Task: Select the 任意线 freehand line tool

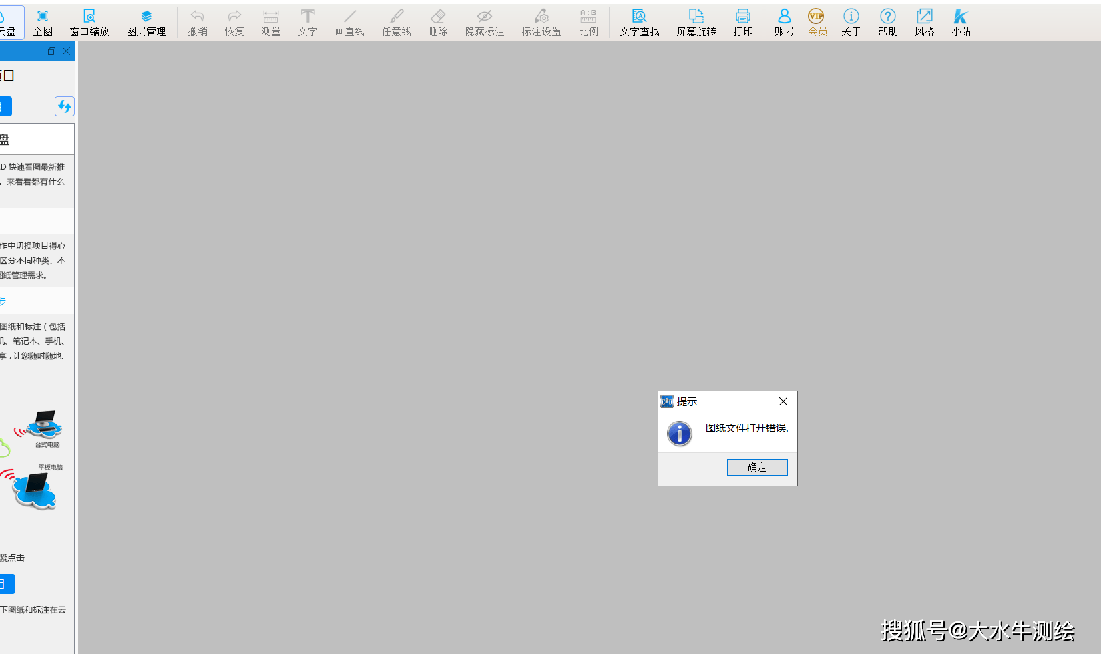Action: tap(397, 23)
